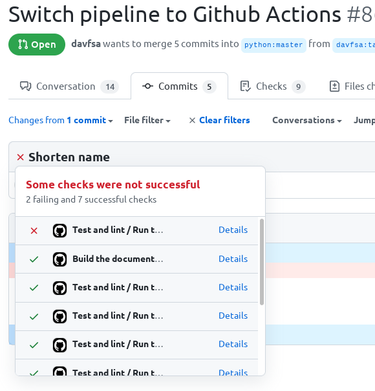Viewport: 375px width, 391px height.
Task: Click GitHub avatar of the failing Test and lint check
Action: click(x=59, y=230)
